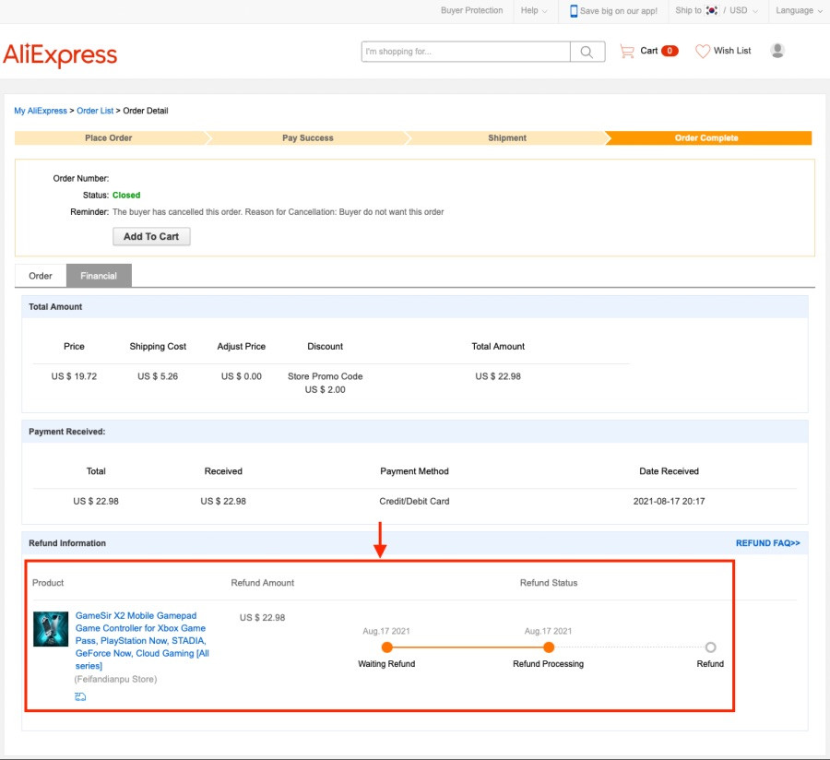830x760 pixels.
Task: Open the Order List breadcrumb link
Action: [95, 111]
